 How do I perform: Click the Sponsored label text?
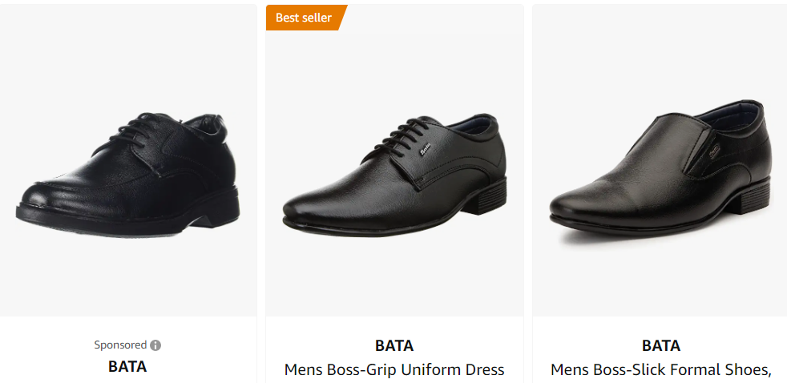[120, 345]
